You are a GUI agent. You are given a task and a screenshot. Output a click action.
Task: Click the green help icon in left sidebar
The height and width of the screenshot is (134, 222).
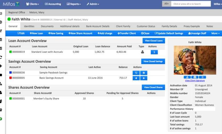tap(1, 119)
